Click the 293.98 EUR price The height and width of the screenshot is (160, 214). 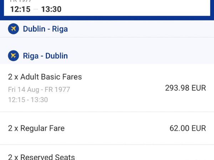185,88
